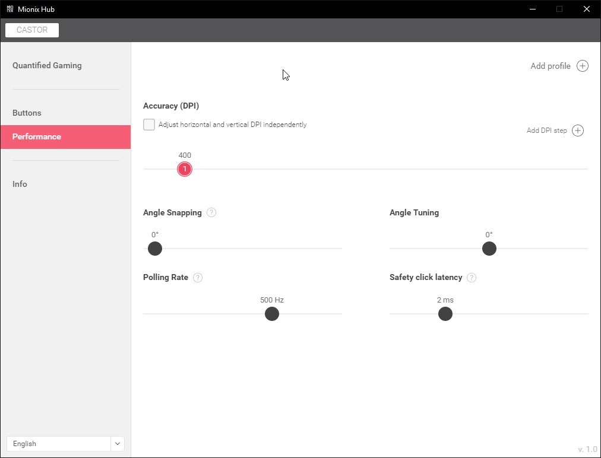The height and width of the screenshot is (458, 601).
Task: Enable independent horizontal and vertical DPI checkbox
Action: [x=149, y=125]
